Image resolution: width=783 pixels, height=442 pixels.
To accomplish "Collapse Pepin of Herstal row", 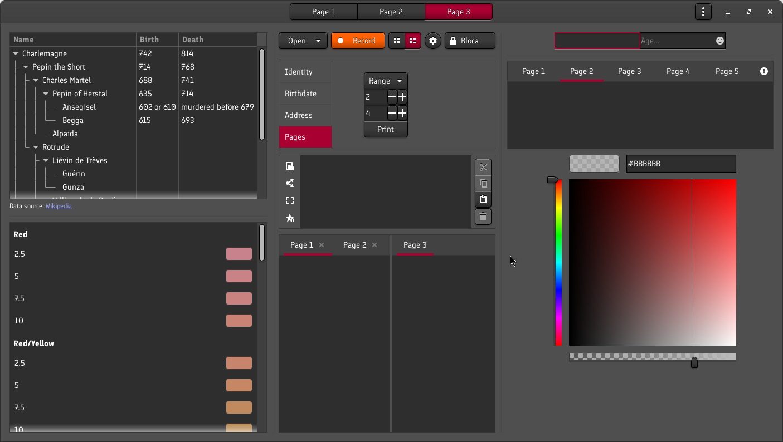I will pyautogui.click(x=46, y=94).
